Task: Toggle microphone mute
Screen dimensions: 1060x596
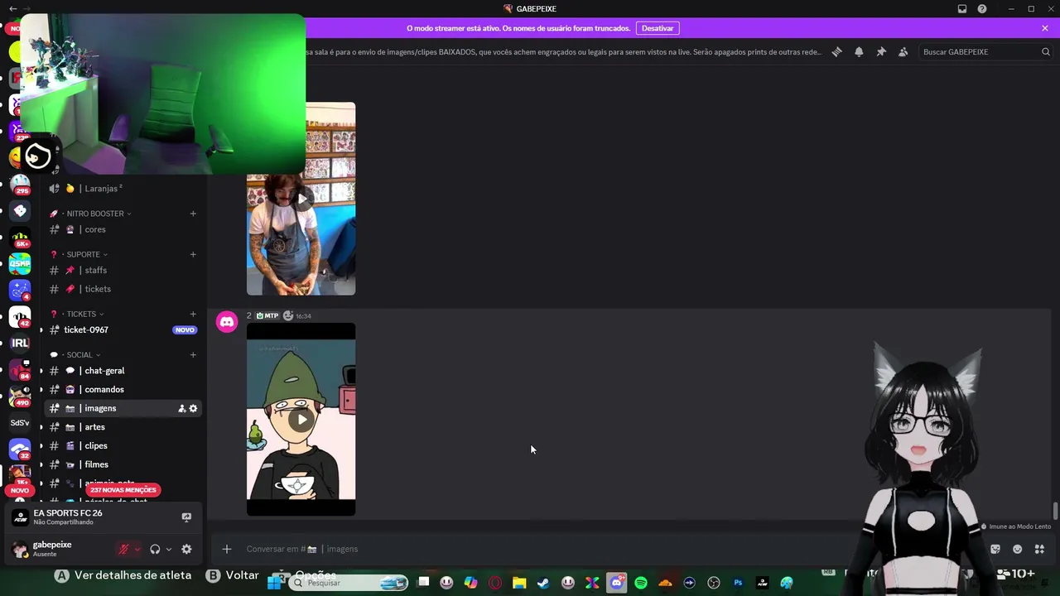Action: tap(124, 549)
